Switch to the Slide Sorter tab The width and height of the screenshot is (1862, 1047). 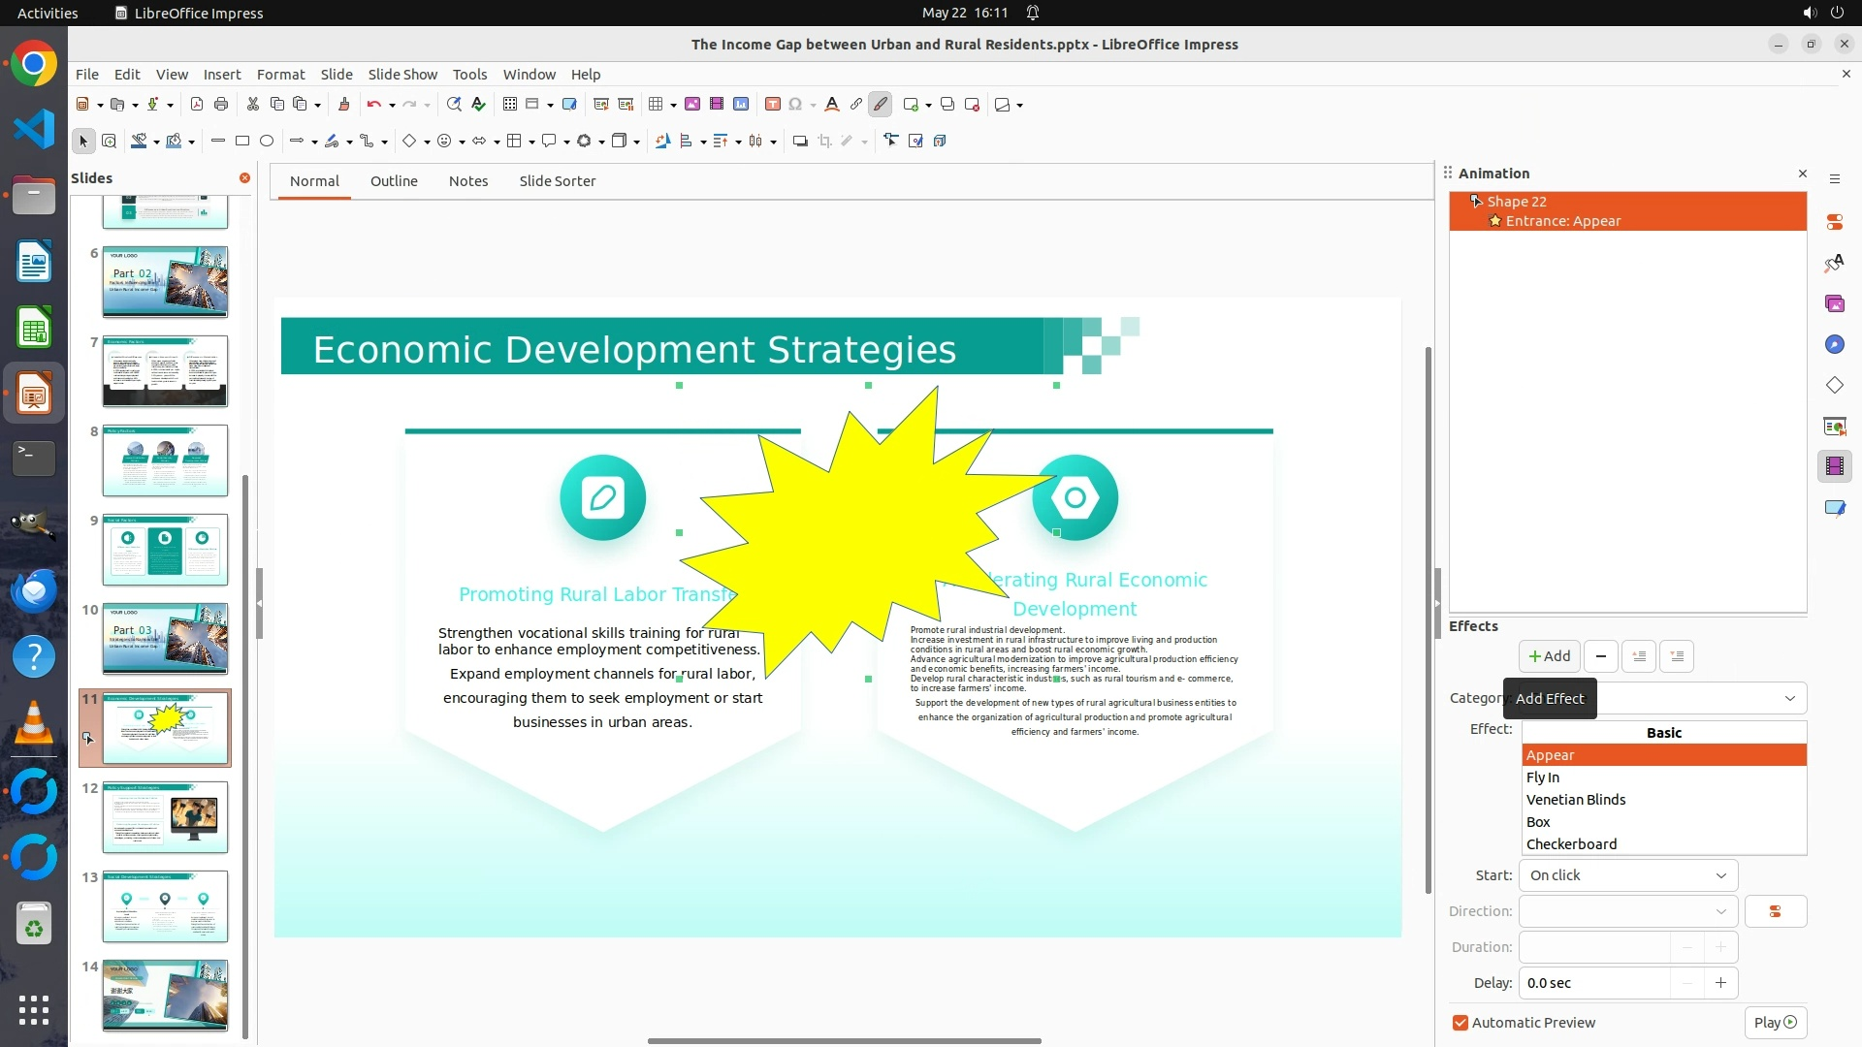click(x=557, y=181)
